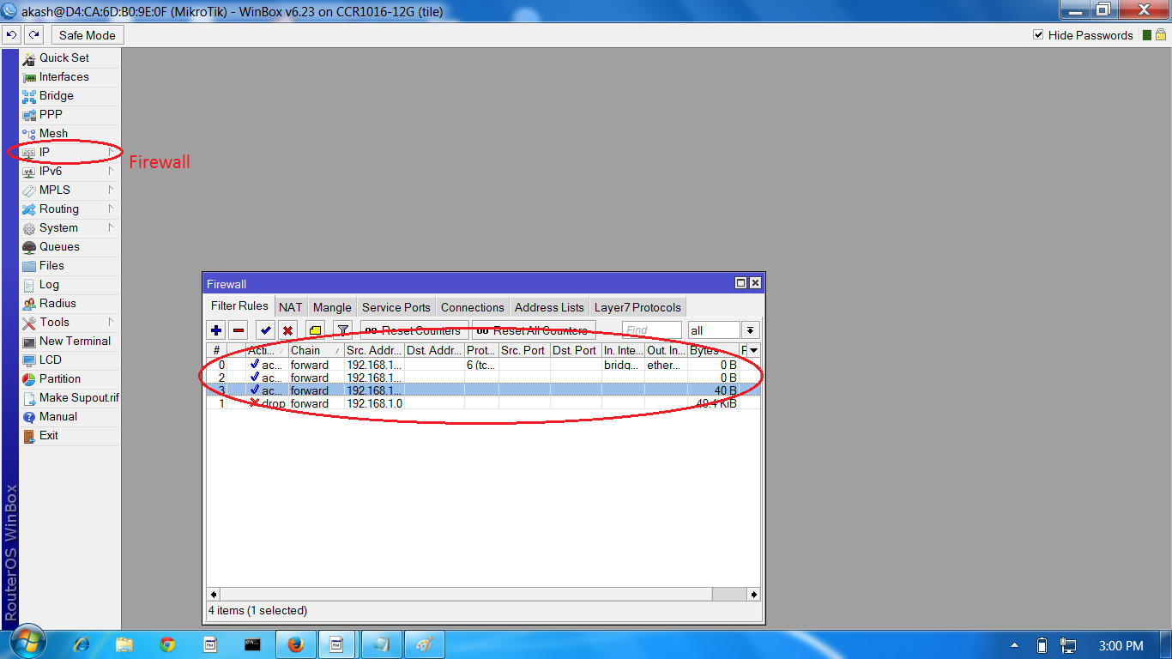
Task: Toggle the Hide Passwords checkbox
Action: 1038,35
